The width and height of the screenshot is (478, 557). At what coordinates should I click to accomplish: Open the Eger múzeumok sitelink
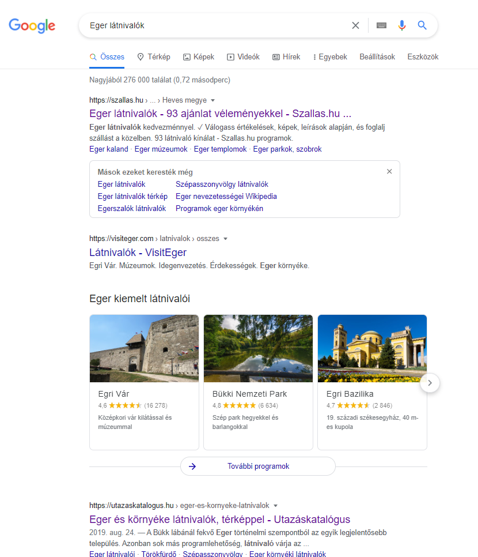[x=161, y=149]
